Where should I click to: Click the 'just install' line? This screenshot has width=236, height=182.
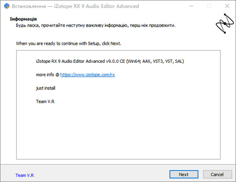click(46, 88)
